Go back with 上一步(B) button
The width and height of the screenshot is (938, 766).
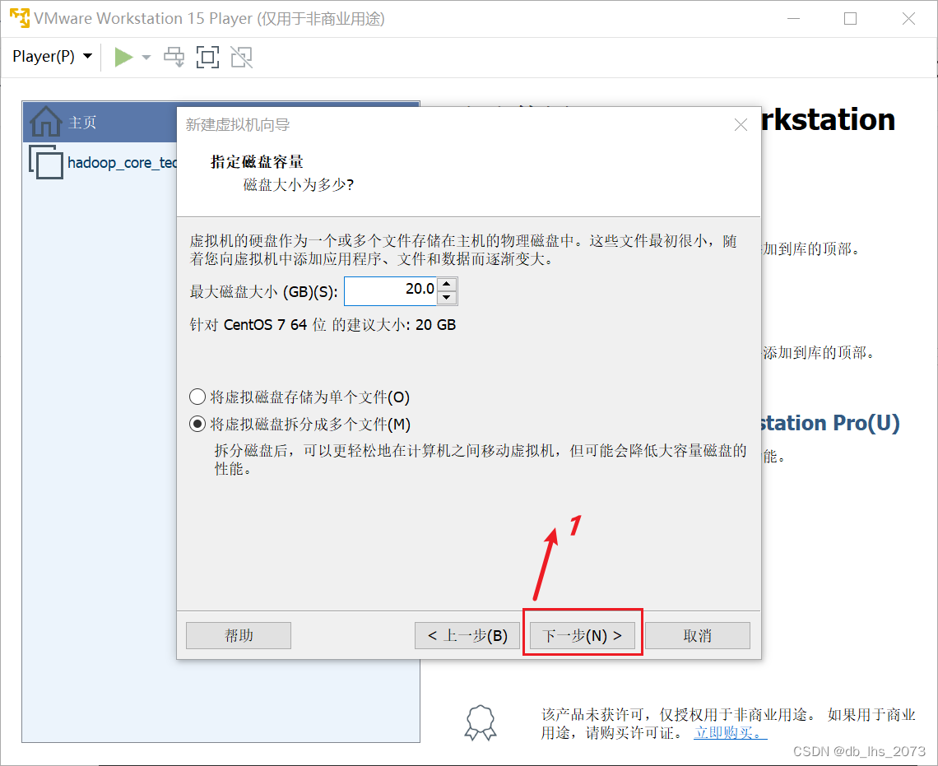(x=467, y=635)
